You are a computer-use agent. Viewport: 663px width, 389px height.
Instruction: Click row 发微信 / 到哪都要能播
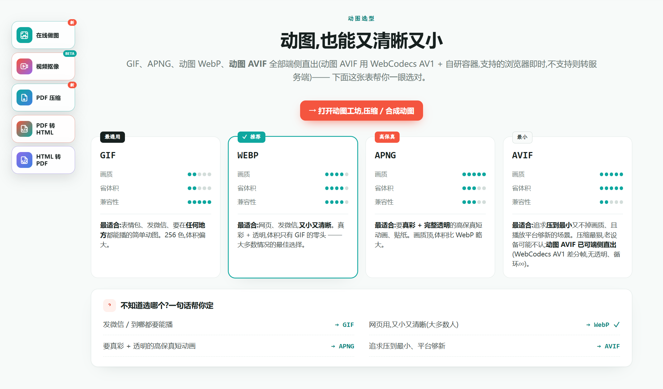coord(229,325)
